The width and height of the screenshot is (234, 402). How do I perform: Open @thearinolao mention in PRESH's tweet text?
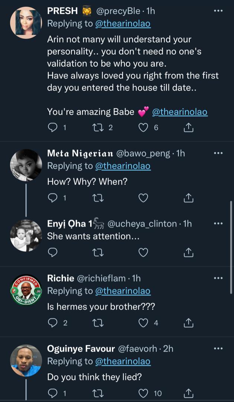coord(180,112)
